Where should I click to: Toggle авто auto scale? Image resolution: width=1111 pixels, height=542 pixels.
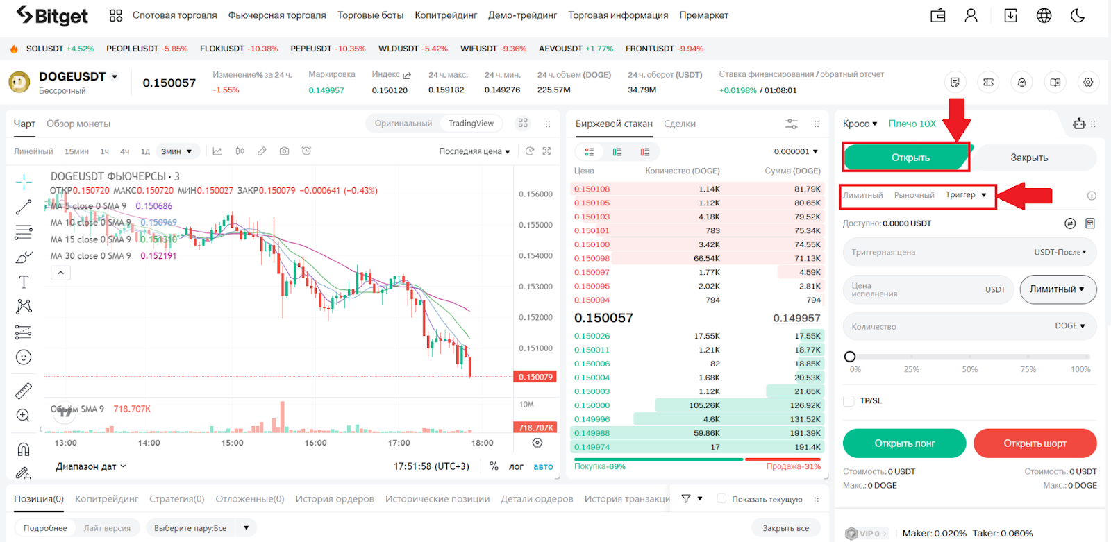pos(543,466)
